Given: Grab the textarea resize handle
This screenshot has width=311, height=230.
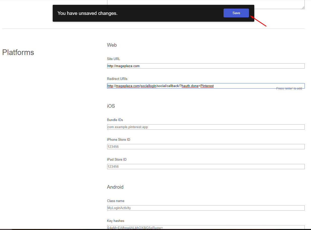Looking at the screenshot, I should [303, 8].
